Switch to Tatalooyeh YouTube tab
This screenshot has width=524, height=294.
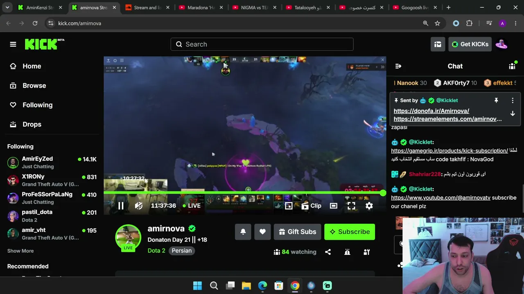(x=307, y=7)
